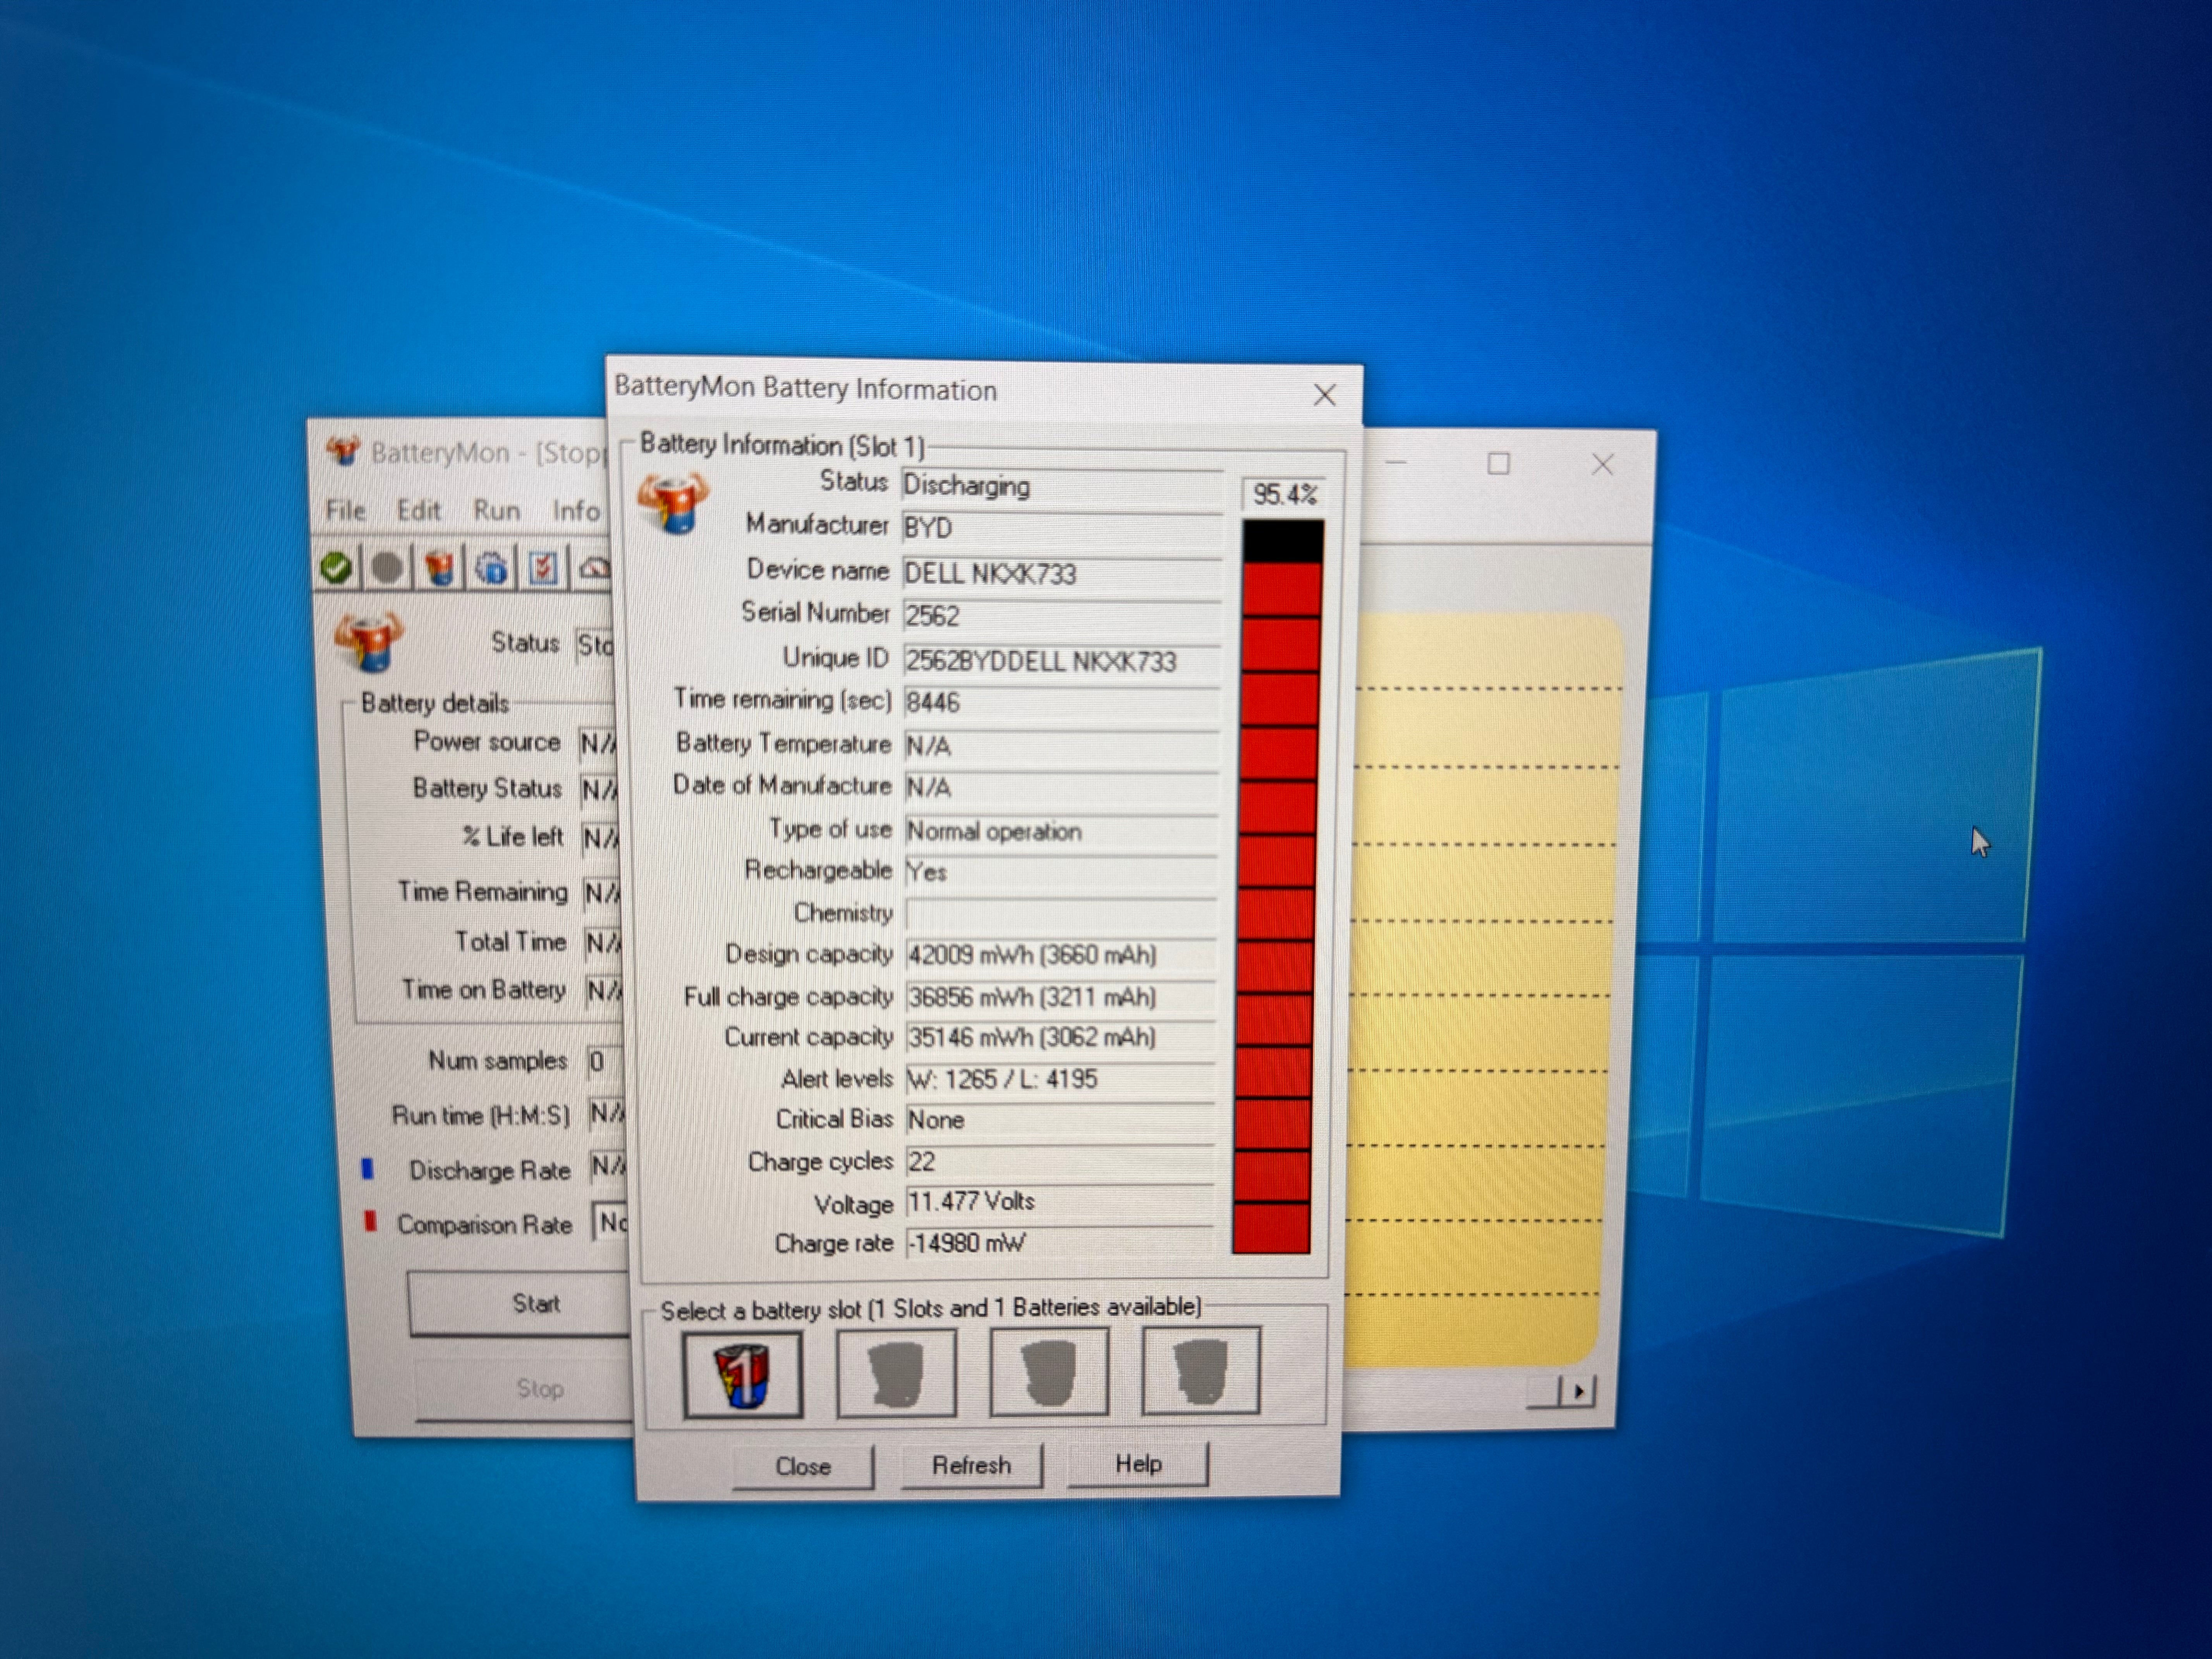Open the File menu in BatteryMon
This screenshot has width=2212, height=1659.
pyautogui.click(x=345, y=511)
